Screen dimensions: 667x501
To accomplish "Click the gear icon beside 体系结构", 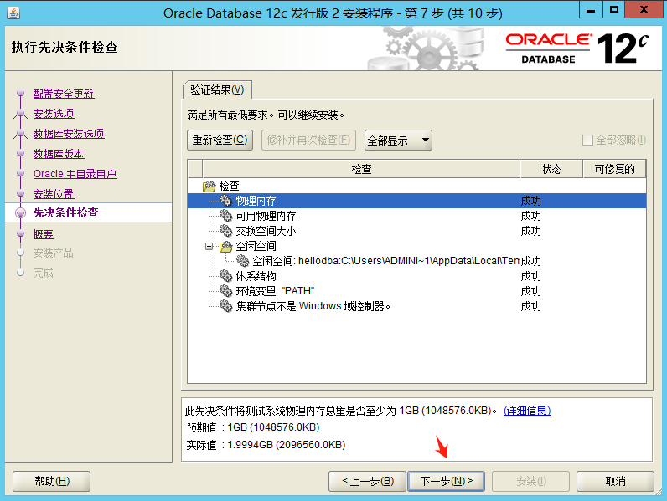I will tap(226, 276).
